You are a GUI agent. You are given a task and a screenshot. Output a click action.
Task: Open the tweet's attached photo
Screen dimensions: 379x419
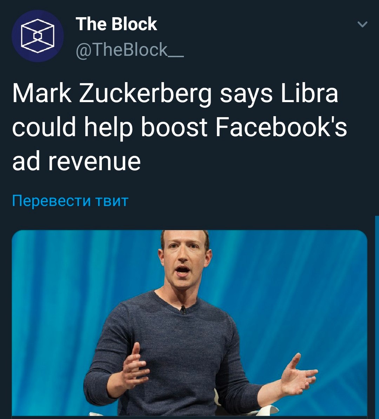point(189,324)
